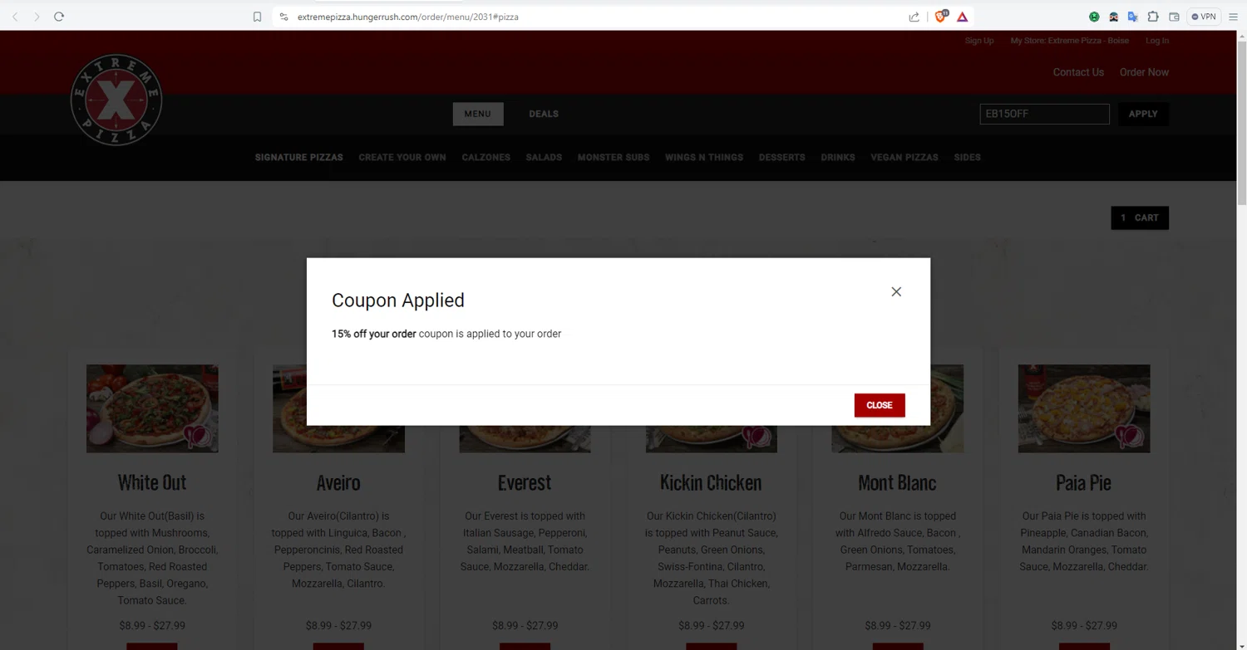Open the WINGS N THINGS category
Screen dimensions: 1247x650
tap(704, 157)
